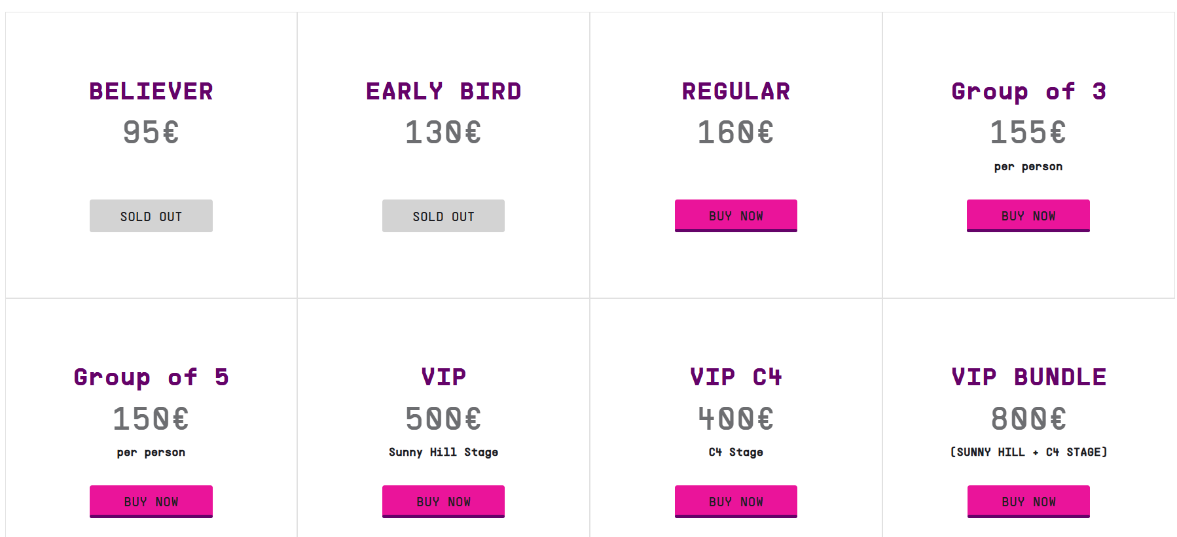Click SOLD OUT button under EARLY BIRD
This screenshot has width=1177, height=537.
click(443, 216)
